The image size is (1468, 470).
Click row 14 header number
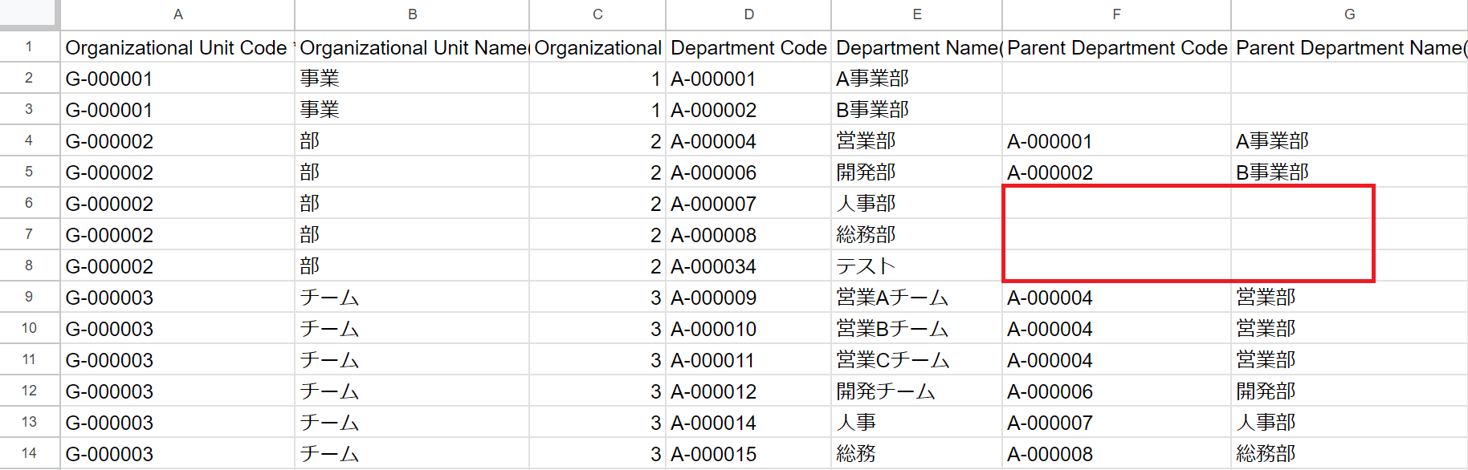pyautogui.click(x=29, y=453)
